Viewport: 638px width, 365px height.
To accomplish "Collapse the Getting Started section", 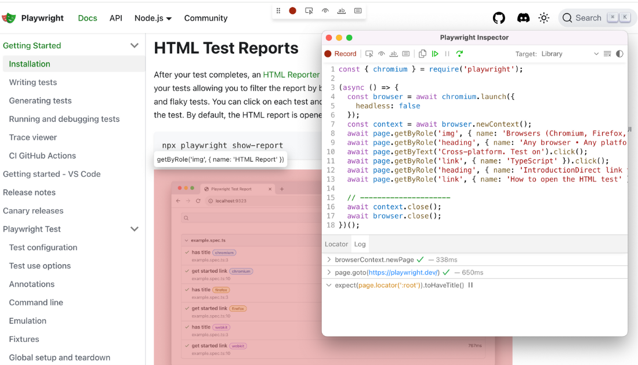I will click(135, 45).
